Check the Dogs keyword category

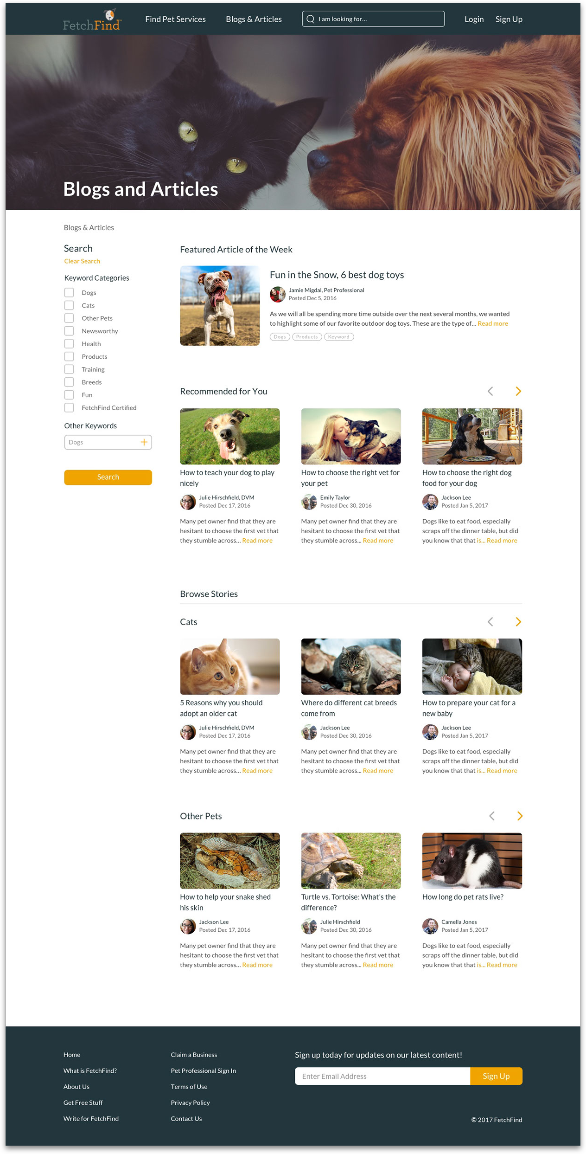coord(69,292)
